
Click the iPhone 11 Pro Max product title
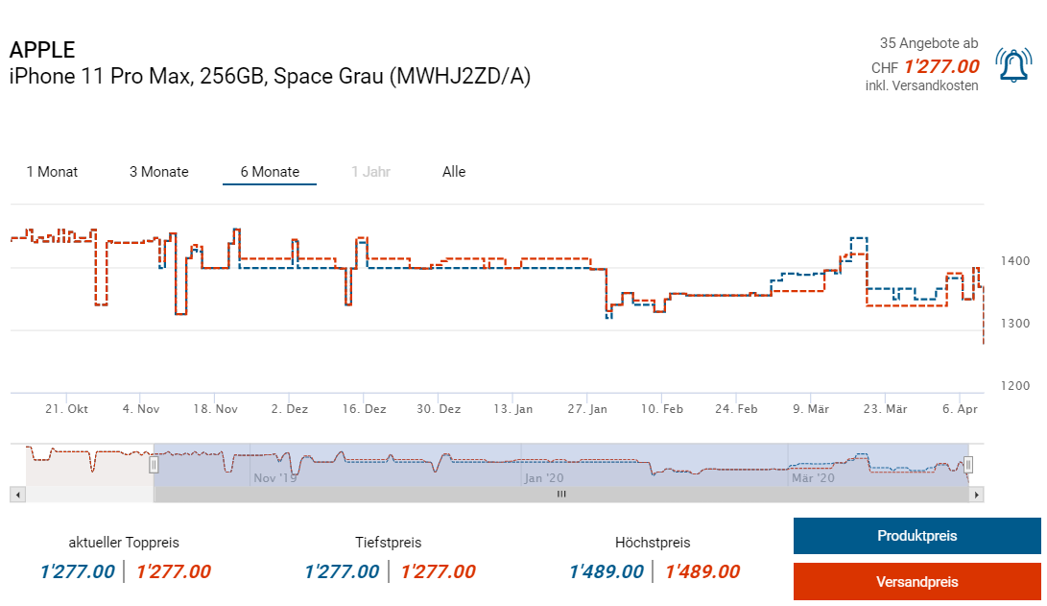pos(270,77)
